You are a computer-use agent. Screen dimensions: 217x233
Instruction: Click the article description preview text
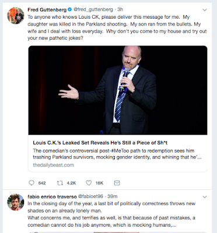(x=117, y=154)
